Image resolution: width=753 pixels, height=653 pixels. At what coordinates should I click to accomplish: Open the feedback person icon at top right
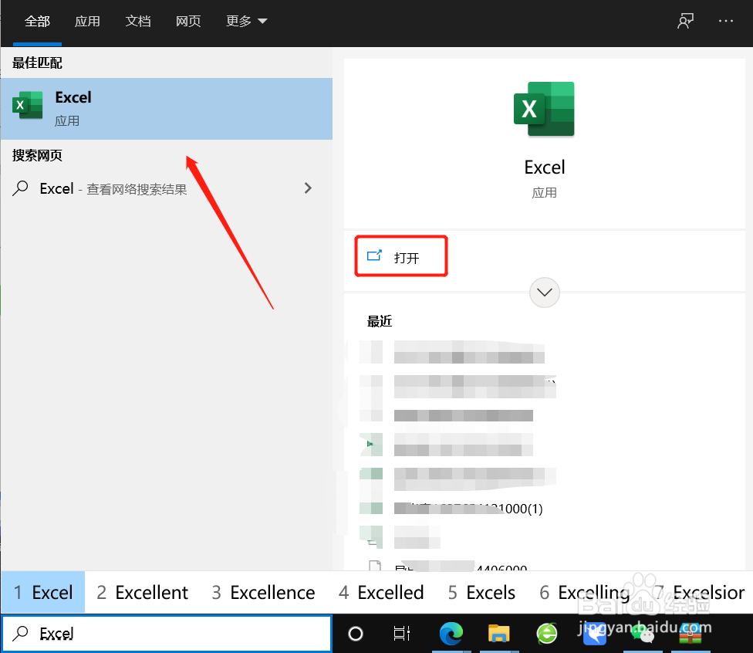point(685,21)
